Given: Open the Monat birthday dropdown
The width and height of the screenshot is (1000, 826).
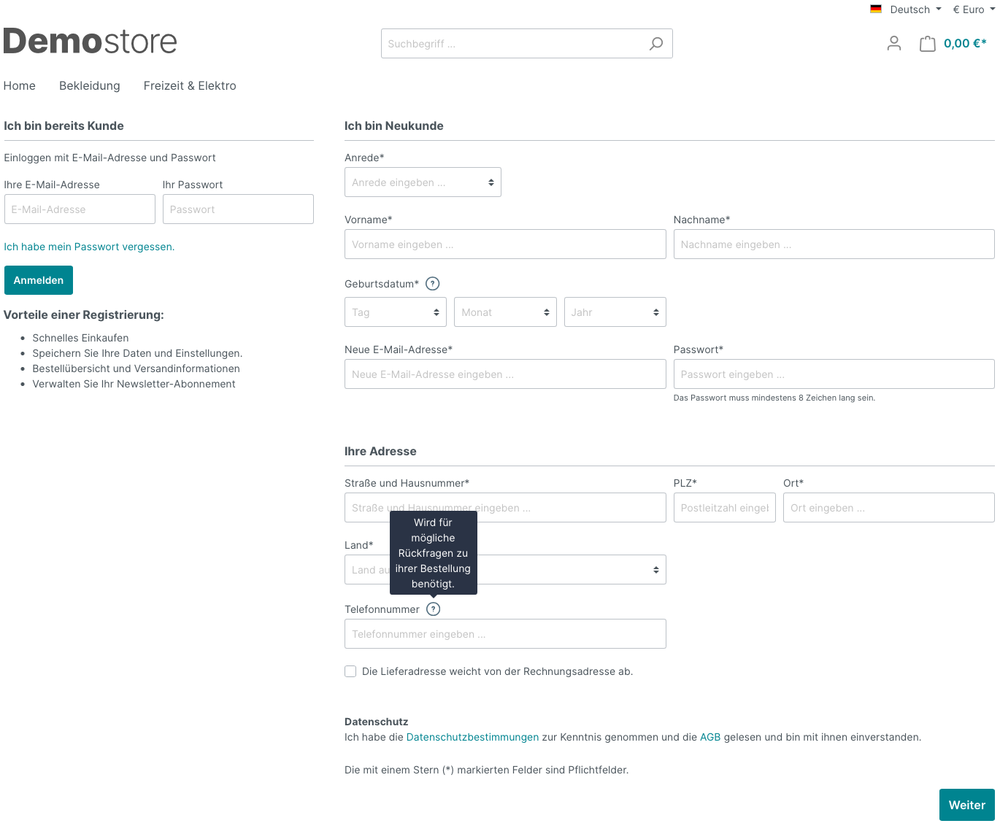Looking at the screenshot, I should point(505,312).
